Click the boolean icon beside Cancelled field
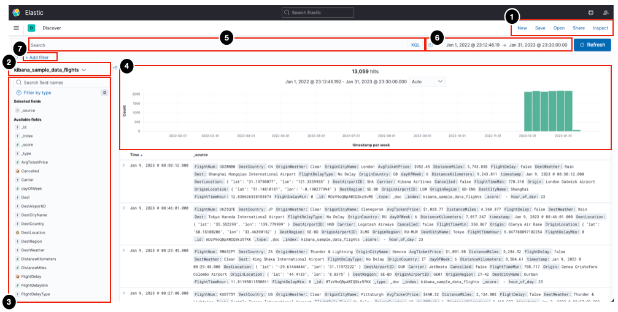 (17, 171)
